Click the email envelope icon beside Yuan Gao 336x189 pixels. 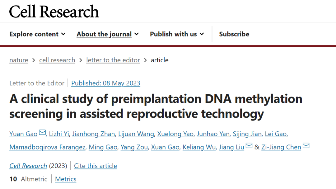tap(42, 133)
